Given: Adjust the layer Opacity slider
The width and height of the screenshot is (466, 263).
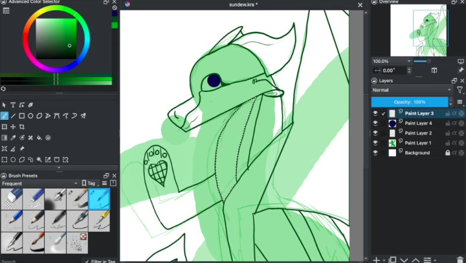Looking at the screenshot, I should [x=410, y=102].
